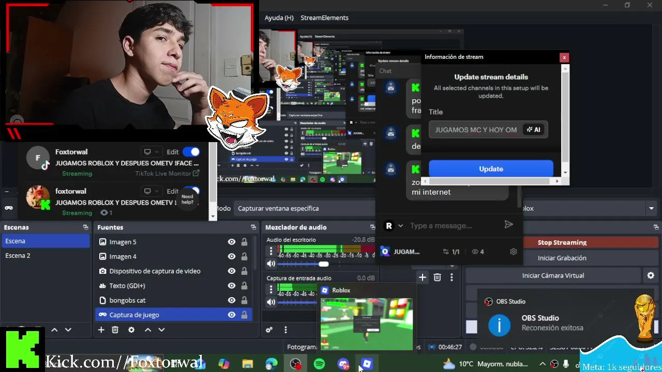Select the Escena 2 scene
Viewport: 662px width, 372px height.
(46, 255)
